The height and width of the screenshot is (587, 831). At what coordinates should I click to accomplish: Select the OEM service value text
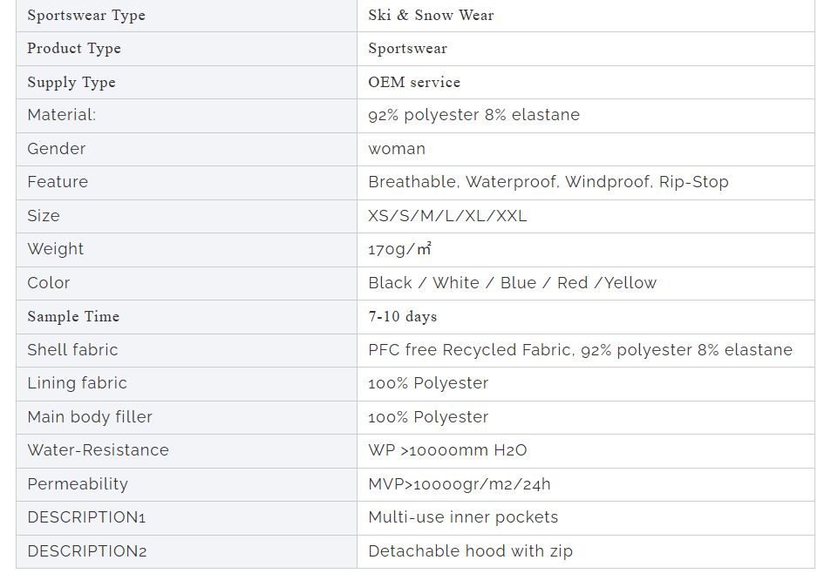point(414,82)
